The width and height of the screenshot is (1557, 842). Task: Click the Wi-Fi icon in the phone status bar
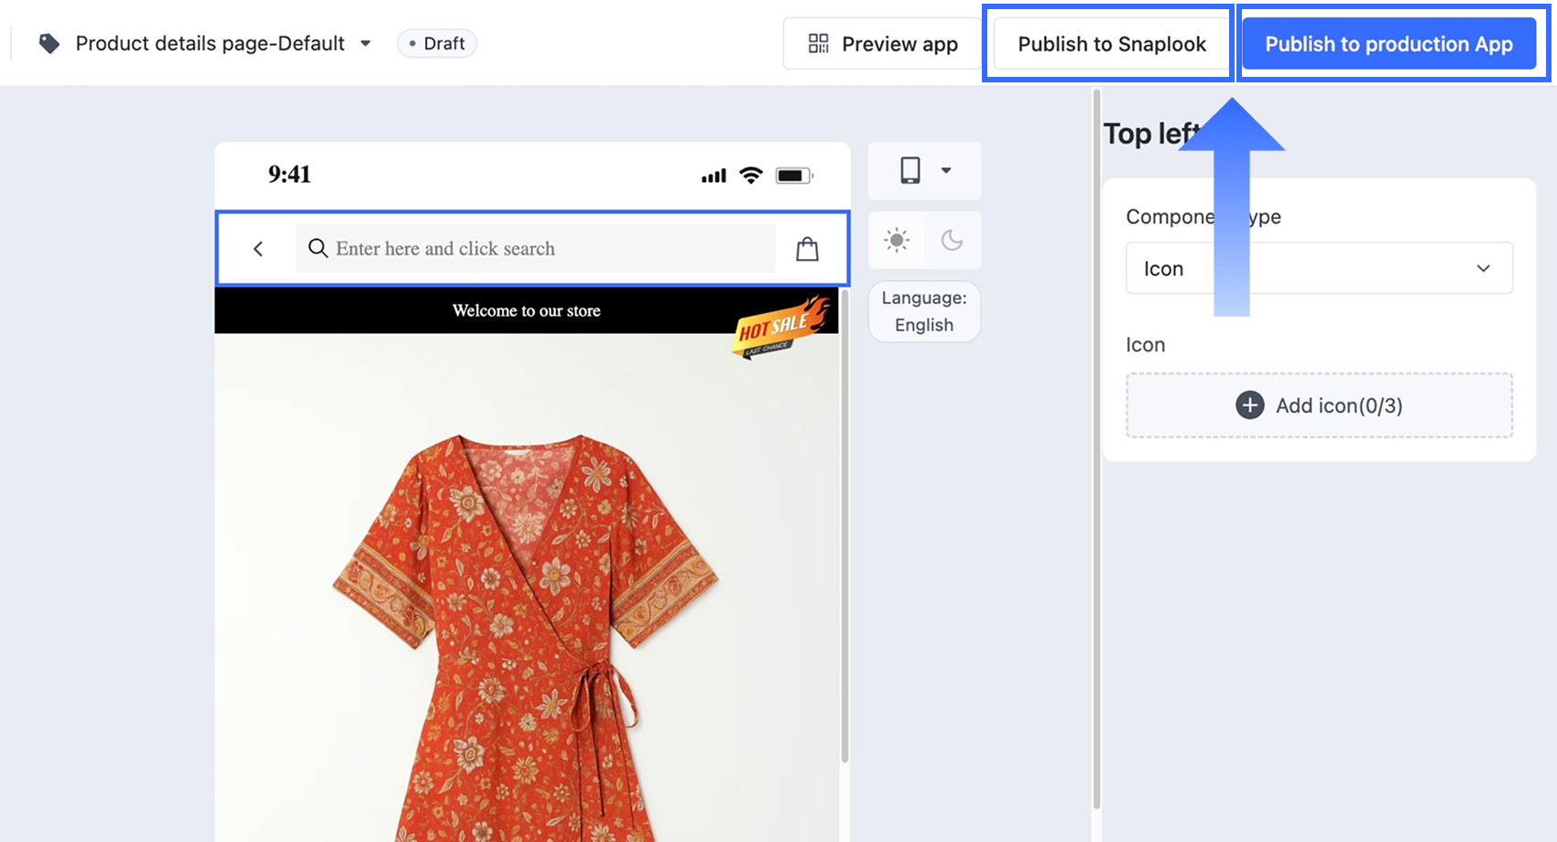click(751, 175)
